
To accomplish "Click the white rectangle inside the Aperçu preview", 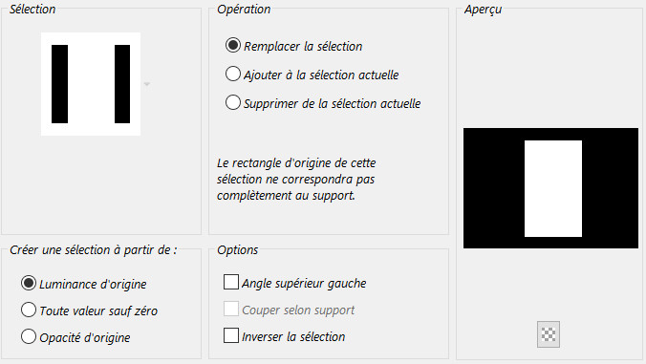I will [553, 188].
